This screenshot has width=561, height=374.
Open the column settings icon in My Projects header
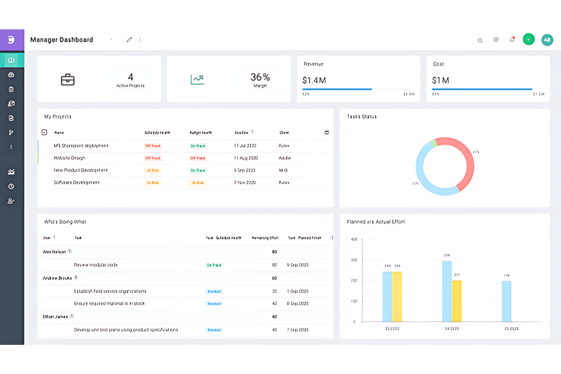(327, 133)
